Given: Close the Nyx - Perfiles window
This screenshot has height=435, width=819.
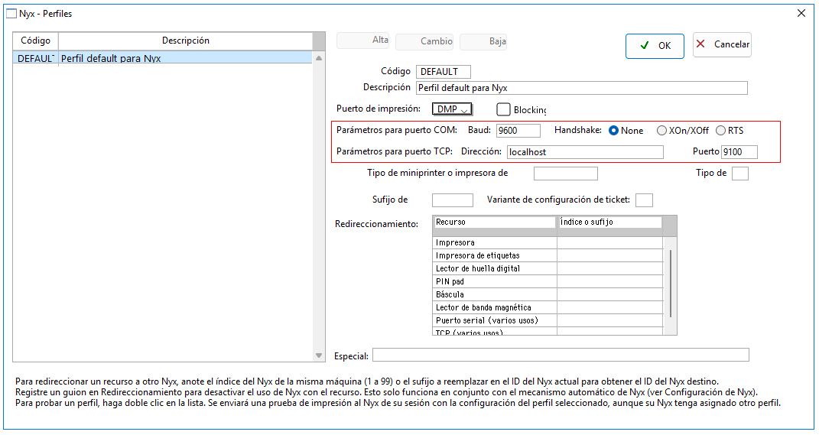Looking at the screenshot, I should (801, 13).
